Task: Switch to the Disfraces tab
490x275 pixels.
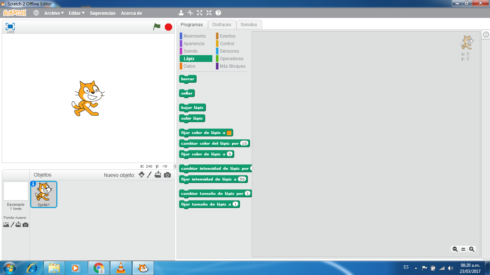Action: click(222, 24)
